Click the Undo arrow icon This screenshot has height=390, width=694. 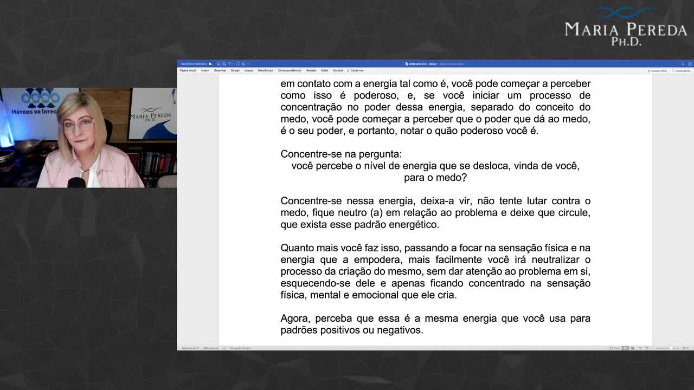(x=229, y=64)
